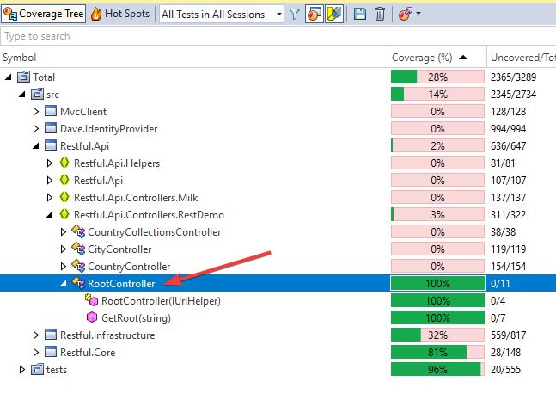556x400 pixels.
Task: Expand the Restful.Api.Helpers namespace
Action: click(50, 163)
